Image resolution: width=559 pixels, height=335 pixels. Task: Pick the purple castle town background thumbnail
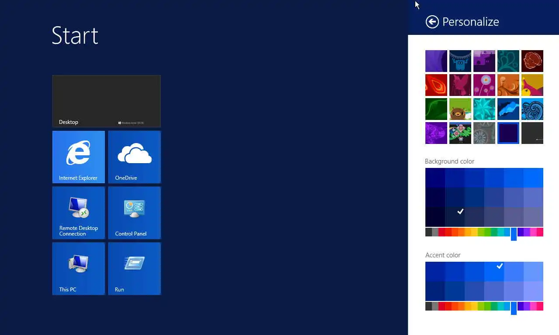click(x=484, y=61)
